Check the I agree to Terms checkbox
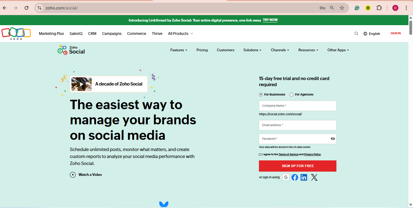The image size is (413, 208). [260, 155]
